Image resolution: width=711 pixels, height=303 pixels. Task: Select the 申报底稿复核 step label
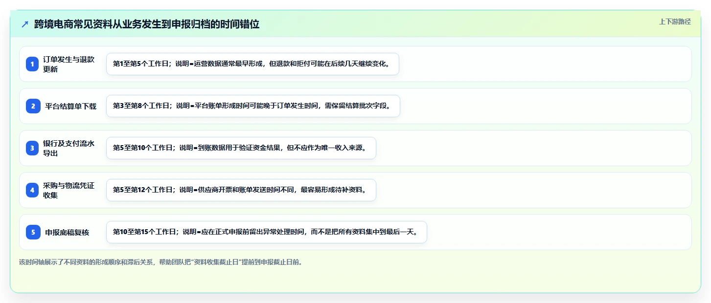click(68, 232)
